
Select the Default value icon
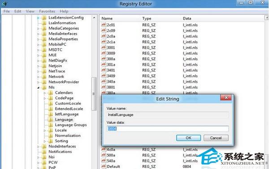(104, 166)
